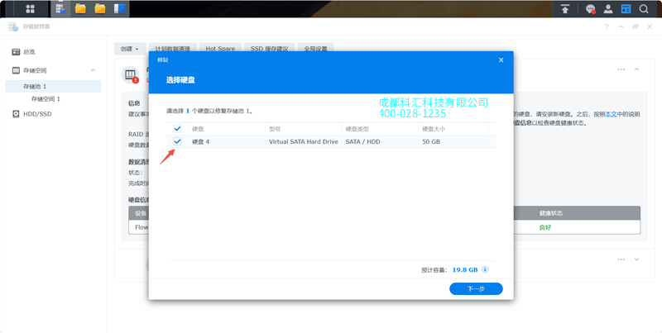Image resolution: width=662 pixels, height=333 pixels.
Task: Click the 健康状态 table header
Action: point(550,213)
